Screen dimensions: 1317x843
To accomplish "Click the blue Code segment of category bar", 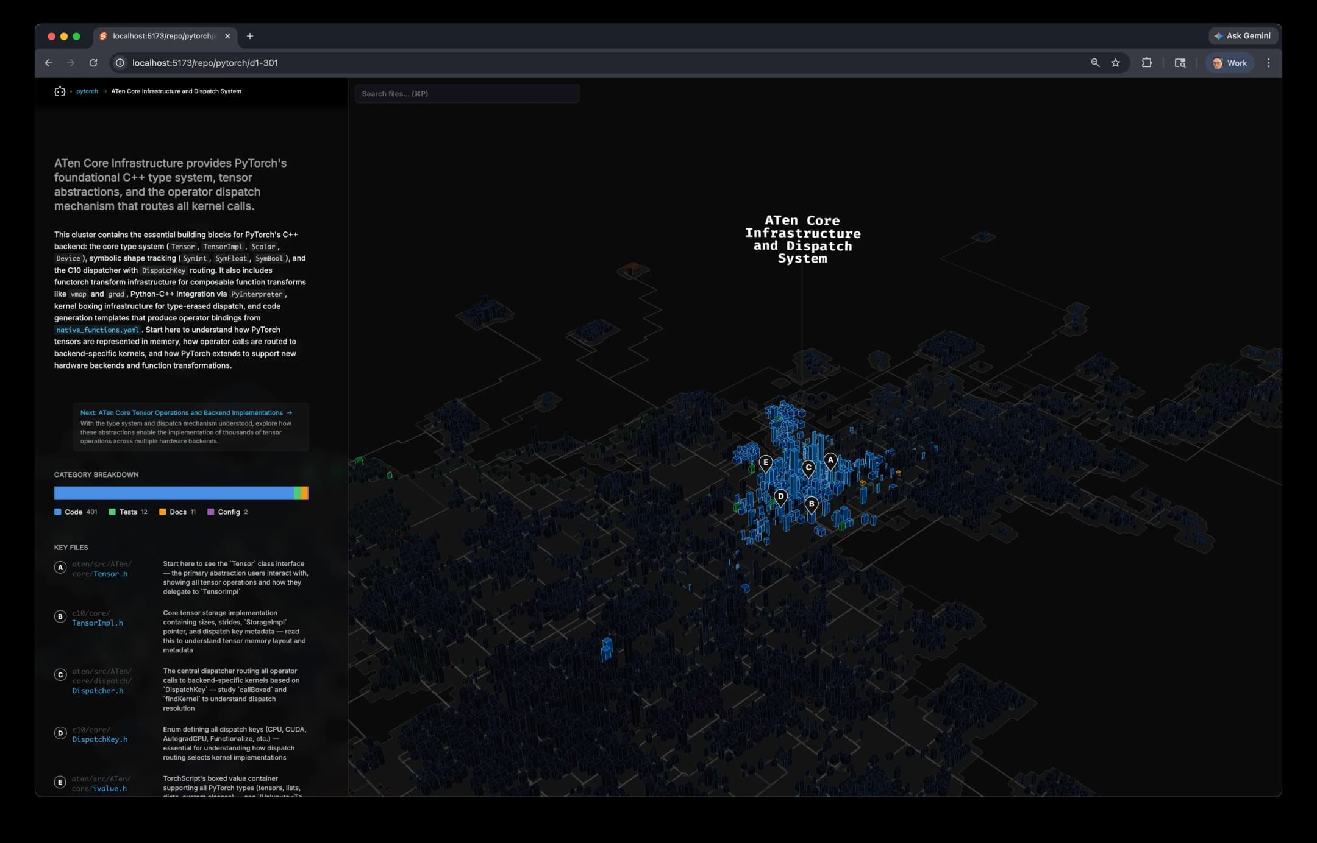I will coord(174,493).
